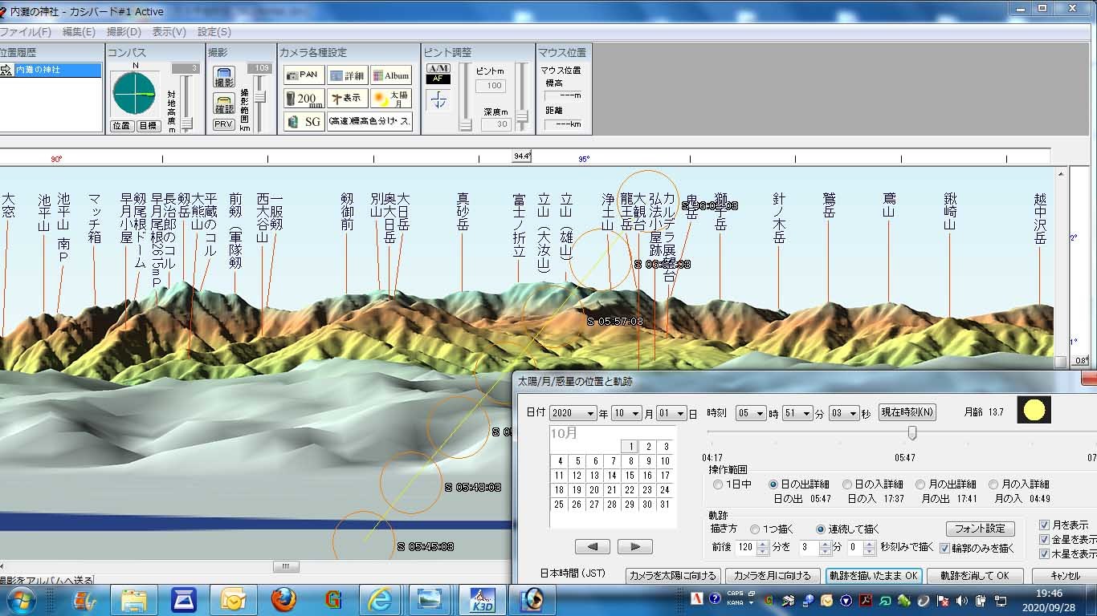Toggle the 金星を表示 checkbox
The width and height of the screenshot is (1097, 616).
pos(1044,540)
